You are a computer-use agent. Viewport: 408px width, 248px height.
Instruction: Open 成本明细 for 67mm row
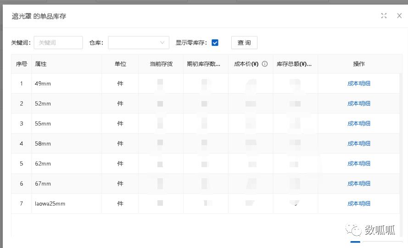click(x=359, y=184)
